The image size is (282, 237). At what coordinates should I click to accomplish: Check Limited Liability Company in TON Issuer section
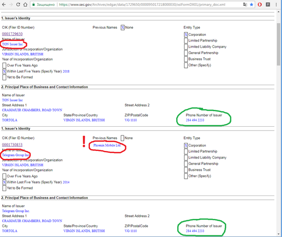click(186, 47)
